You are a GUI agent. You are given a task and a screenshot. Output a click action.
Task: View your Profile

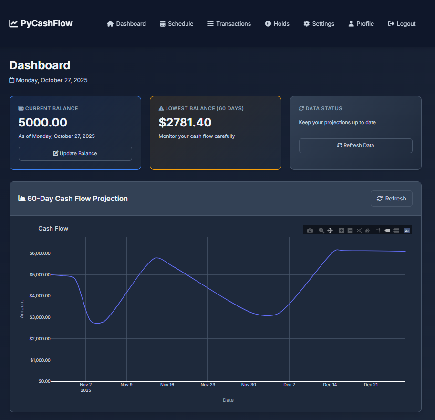(x=361, y=23)
